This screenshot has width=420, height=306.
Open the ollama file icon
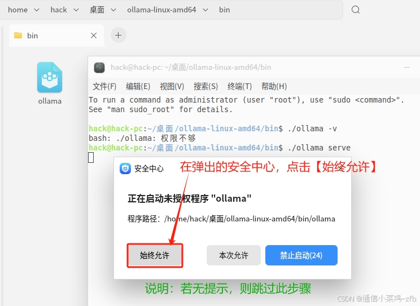click(x=50, y=77)
